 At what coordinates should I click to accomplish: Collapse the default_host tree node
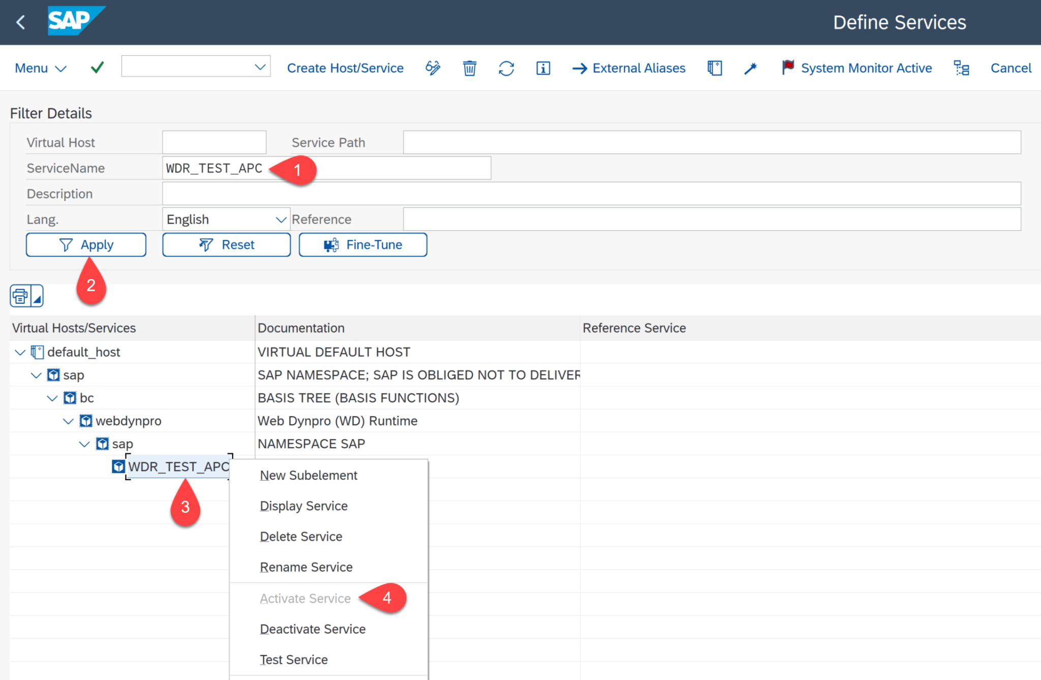[x=19, y=352]
